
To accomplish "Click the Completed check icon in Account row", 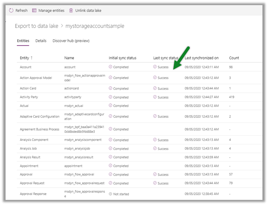I will (111, 67).
